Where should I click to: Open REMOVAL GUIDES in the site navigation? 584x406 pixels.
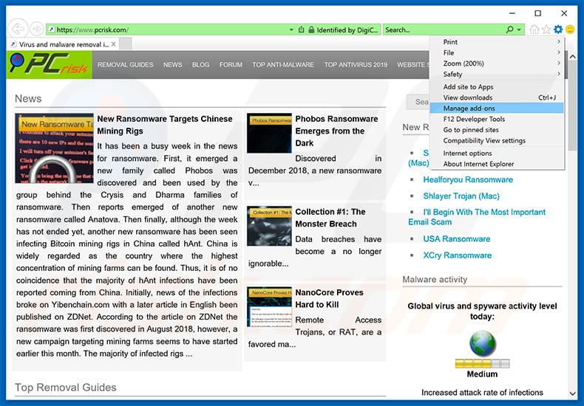point(126,65)
